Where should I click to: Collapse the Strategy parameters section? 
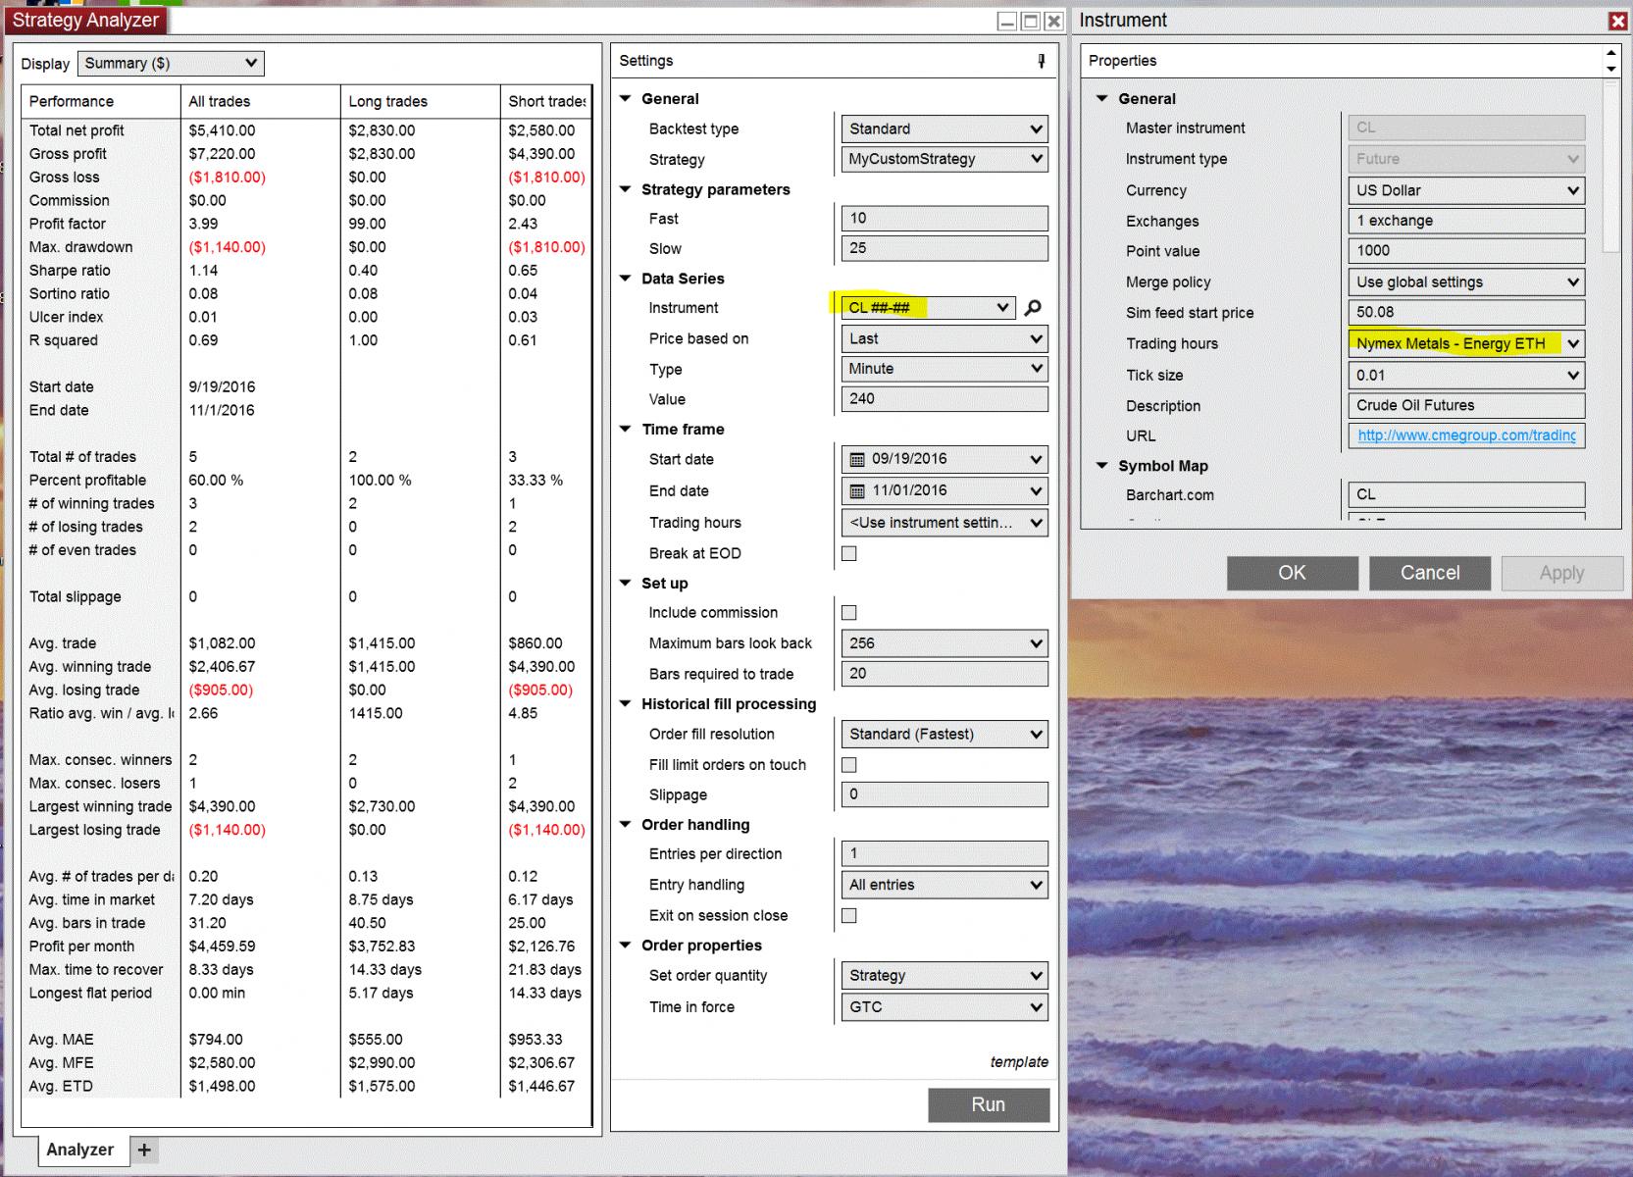click(626, 189)
